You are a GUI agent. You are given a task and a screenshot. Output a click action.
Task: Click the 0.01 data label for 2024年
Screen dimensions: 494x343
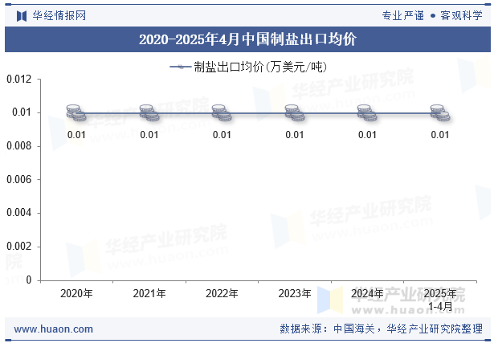pos(367,135)
